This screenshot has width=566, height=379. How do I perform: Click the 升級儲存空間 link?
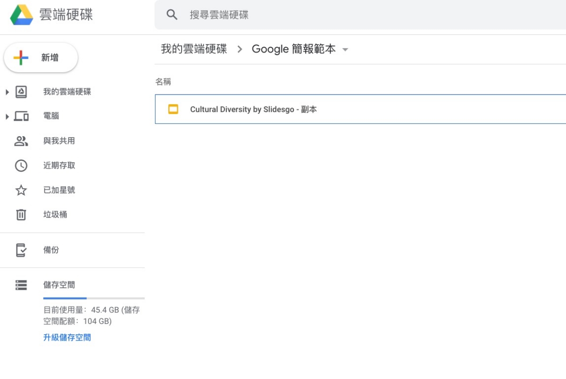pos(67,338)
